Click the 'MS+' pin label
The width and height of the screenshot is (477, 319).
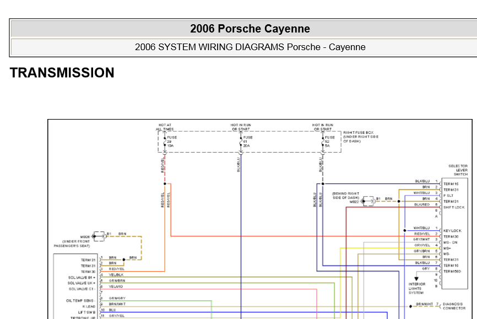[x=447, y=248]
